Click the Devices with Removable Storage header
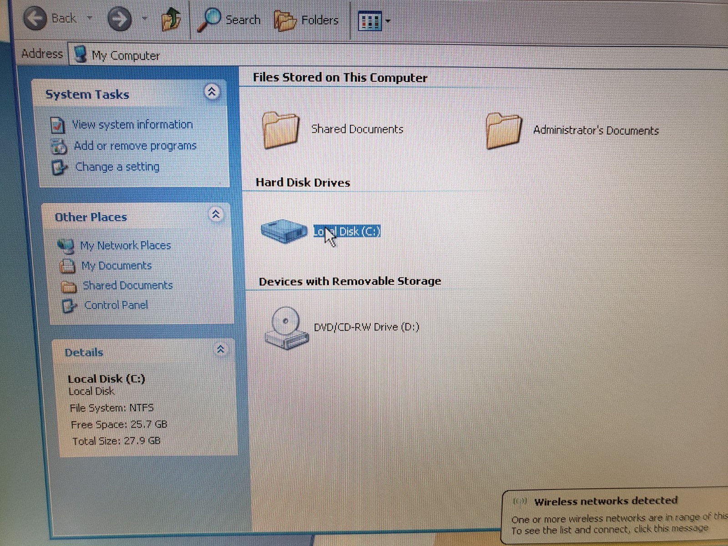728x546 pixels. [350, 281]
